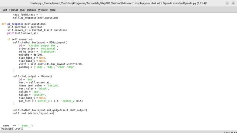237x133 pixels.
Task: Open the Run menu
Action: (x=22, y=10)
